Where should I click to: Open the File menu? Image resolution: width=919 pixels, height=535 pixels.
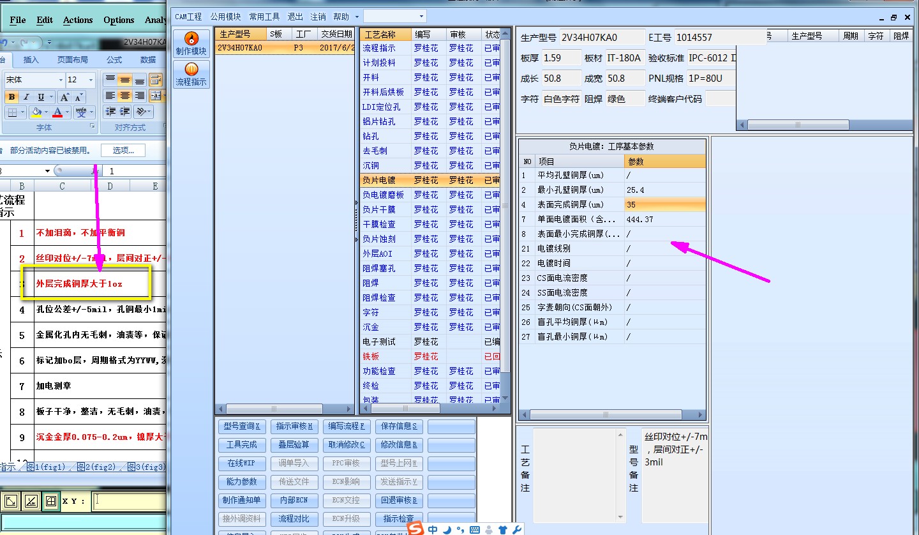pos(18,20)
